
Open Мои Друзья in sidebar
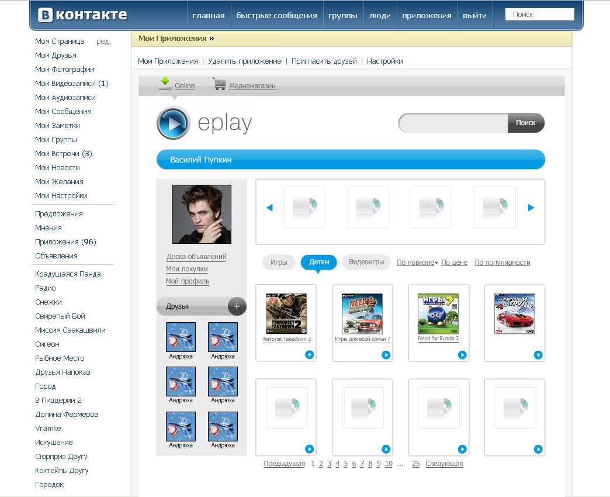pyautogui.click(x=56, y=56)
